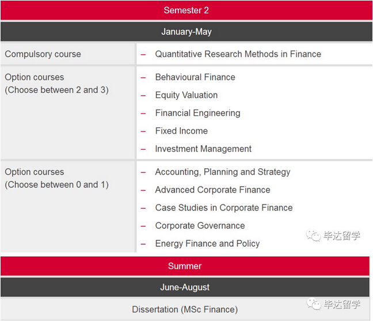Open Investment Management course entry
Image resolution: width=373 pixels, height=321 pixels.
tap(203, 149)
